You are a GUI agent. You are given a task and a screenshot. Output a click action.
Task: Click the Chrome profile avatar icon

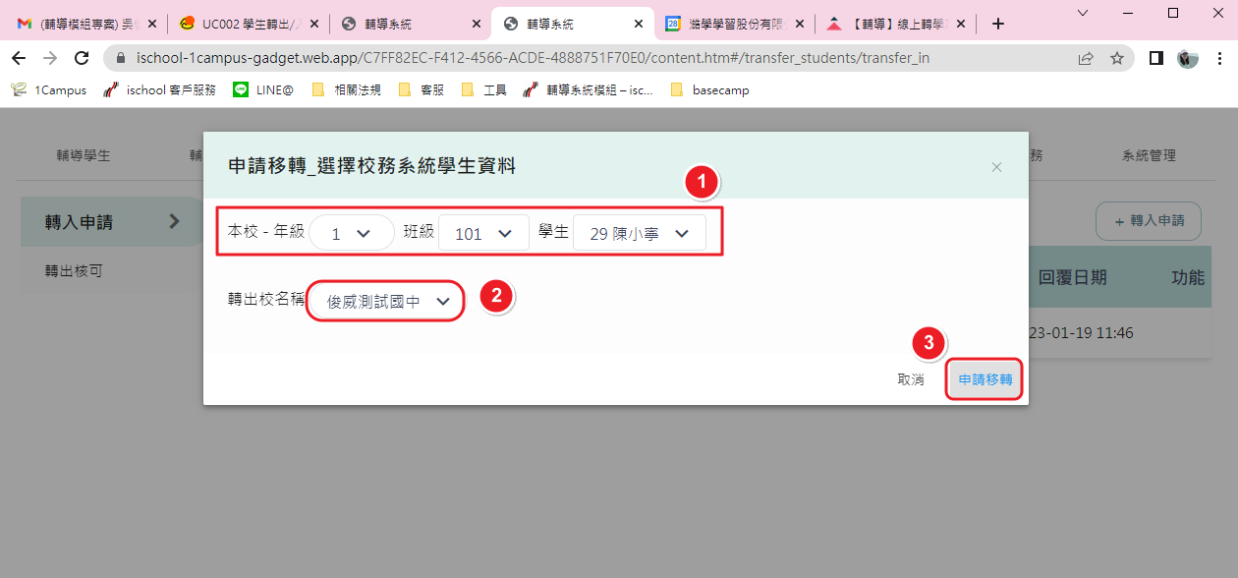pos(1188,58)
